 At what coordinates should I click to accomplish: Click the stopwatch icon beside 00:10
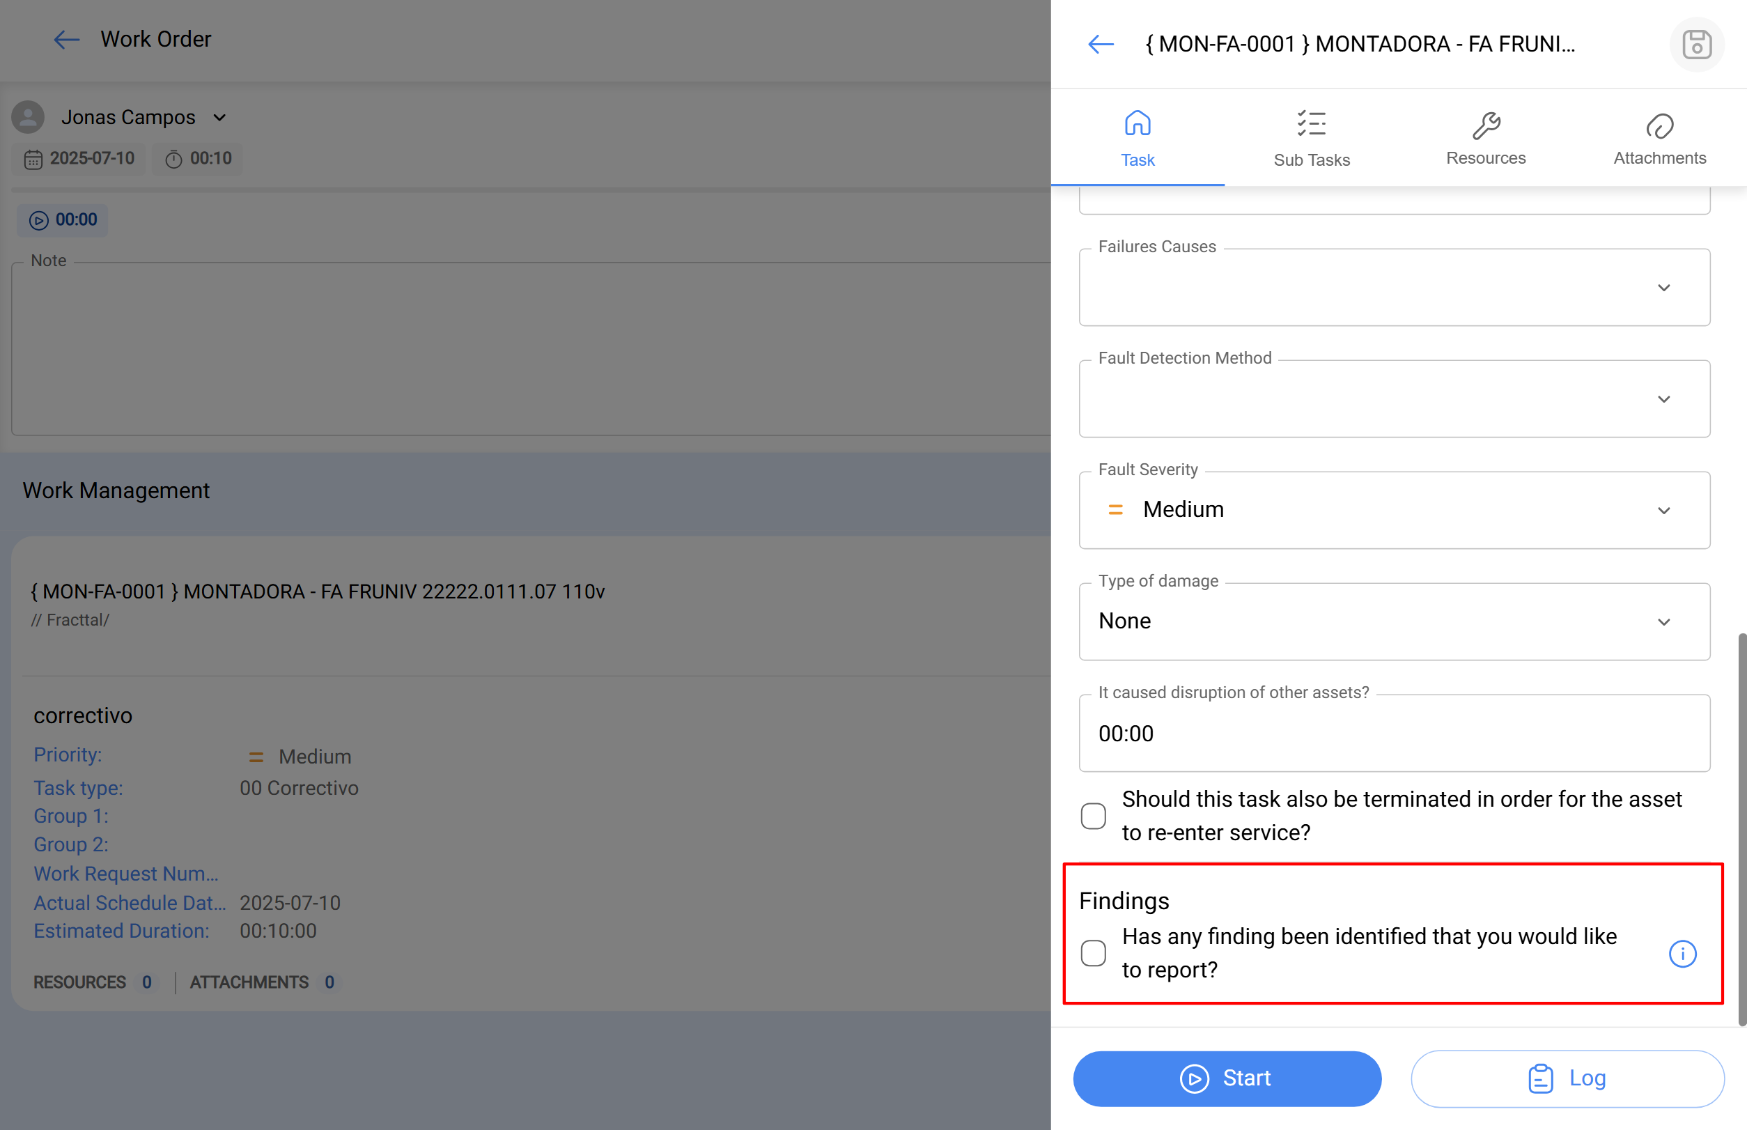click(173, 160)
